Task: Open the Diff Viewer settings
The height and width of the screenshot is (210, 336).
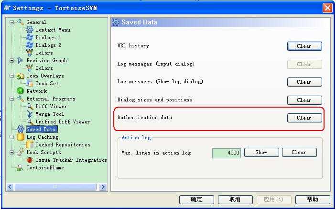Action: tap(51, 106)
